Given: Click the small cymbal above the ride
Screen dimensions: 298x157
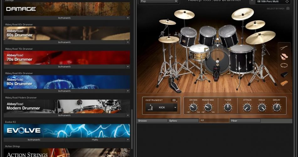Looking at the screenshot, I should coord(255,25).
